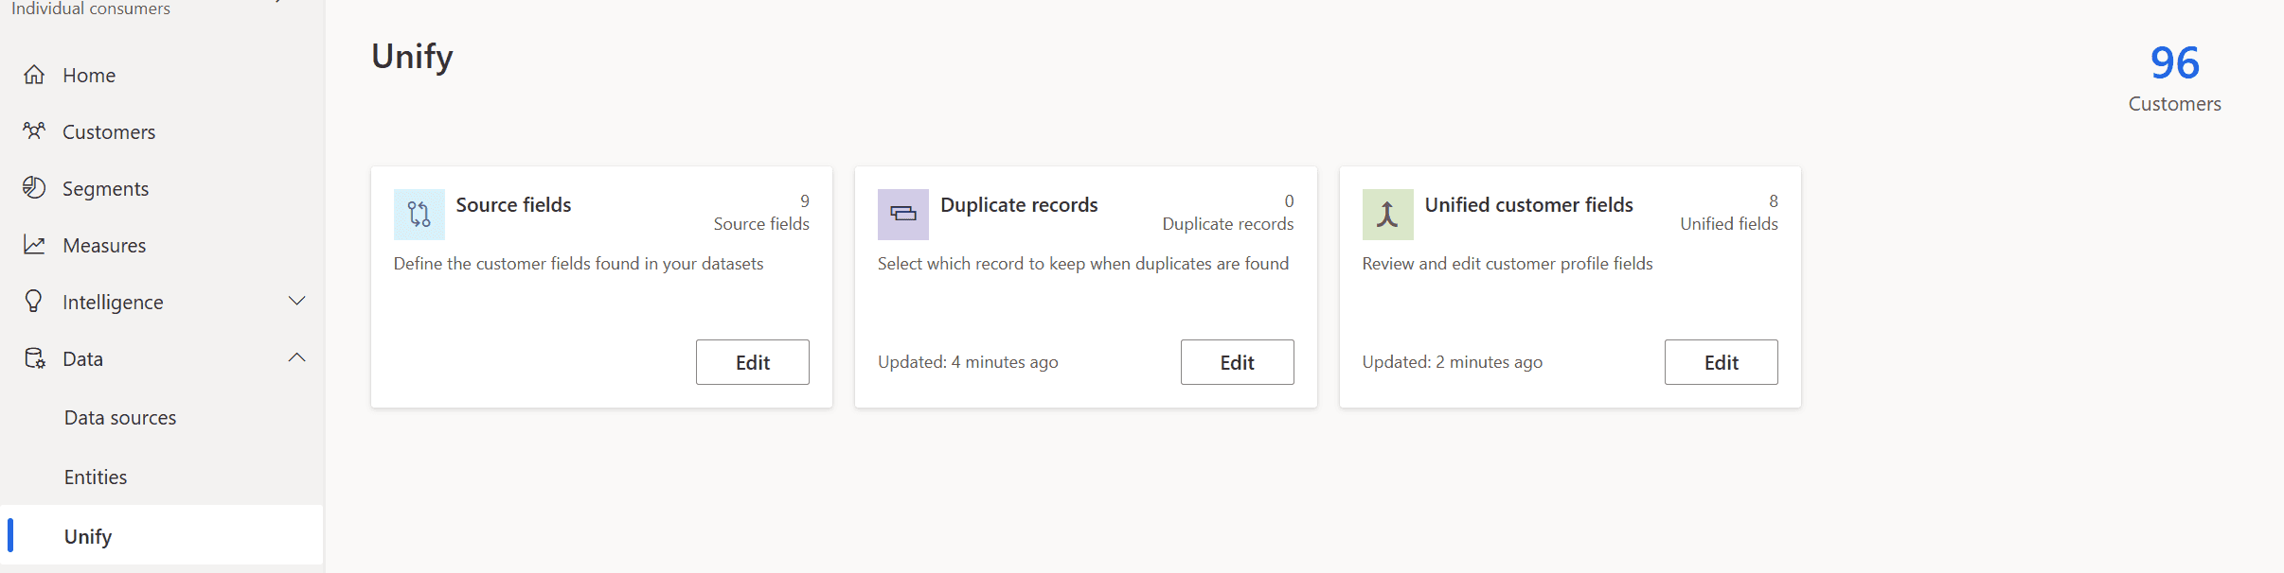Go to Entities page

[x=96, y=477]
